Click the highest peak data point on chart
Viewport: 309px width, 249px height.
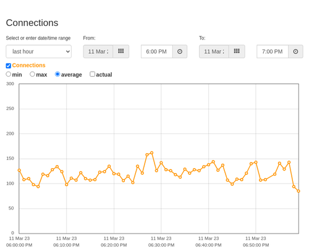click(152, 153)
